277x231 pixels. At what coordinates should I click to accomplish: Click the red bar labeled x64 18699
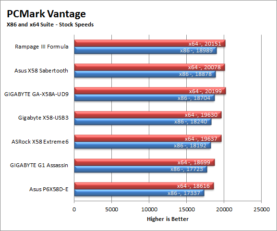coord(145,162)
